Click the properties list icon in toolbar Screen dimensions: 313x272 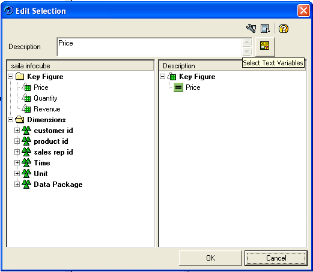tap(265, 28)
